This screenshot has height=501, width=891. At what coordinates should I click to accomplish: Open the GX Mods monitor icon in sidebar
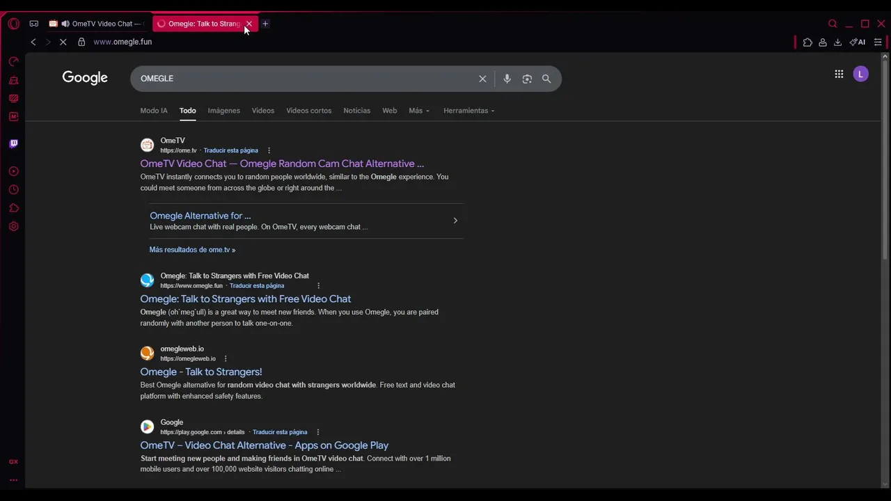(x=13, y=98)
